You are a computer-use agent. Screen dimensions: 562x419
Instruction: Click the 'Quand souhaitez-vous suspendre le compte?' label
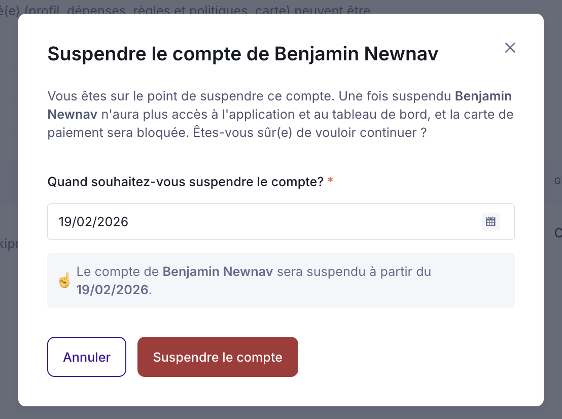point(185,182)
